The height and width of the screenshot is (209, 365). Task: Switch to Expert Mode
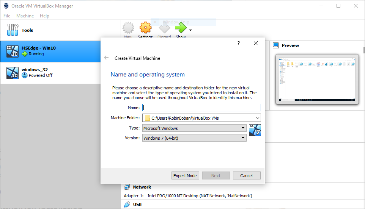tap(185, 176)
